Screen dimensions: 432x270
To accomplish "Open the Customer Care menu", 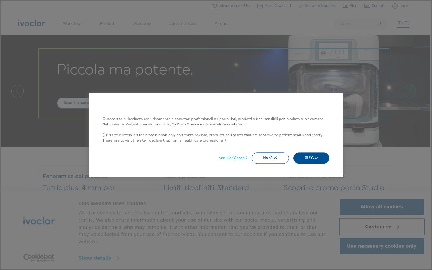I will coord(183,24).
